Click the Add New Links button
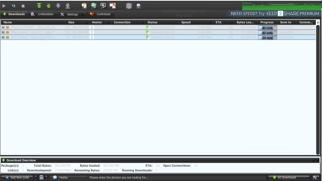The width and height of the screenshot is (322, 181). [x=17, y=177]
